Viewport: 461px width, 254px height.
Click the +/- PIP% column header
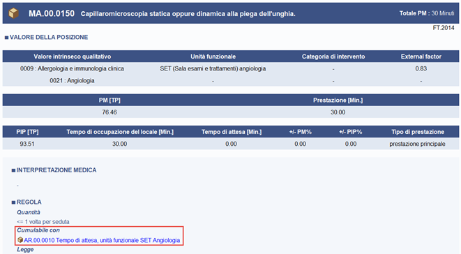(351, 132)
